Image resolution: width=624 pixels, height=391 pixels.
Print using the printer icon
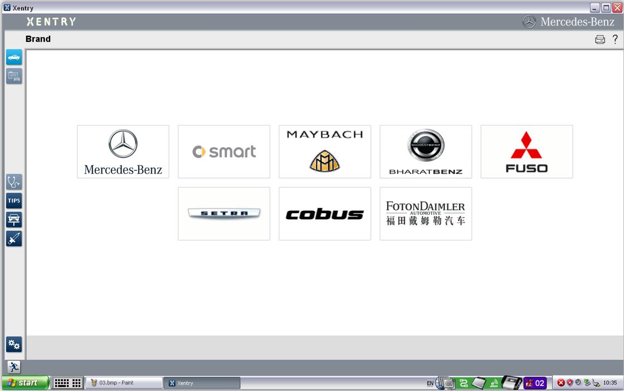coord(599,39)
